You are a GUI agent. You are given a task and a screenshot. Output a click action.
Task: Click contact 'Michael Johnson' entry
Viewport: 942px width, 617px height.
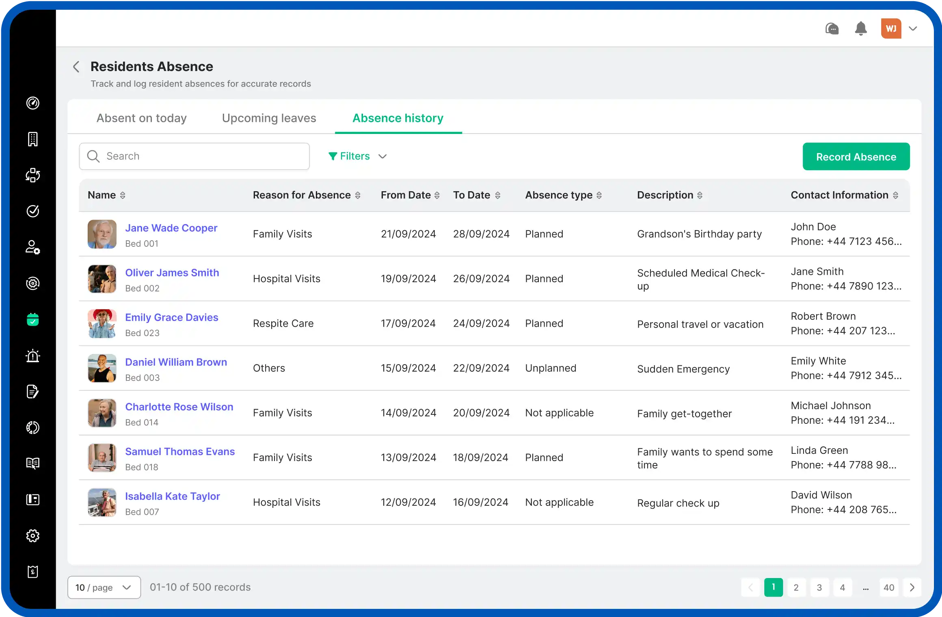pyautogui.click(x=831, y=406)
